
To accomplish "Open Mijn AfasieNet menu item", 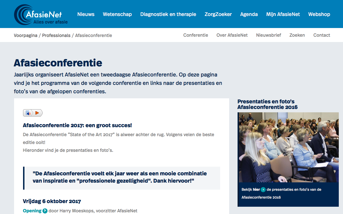I will pos(283,14).
